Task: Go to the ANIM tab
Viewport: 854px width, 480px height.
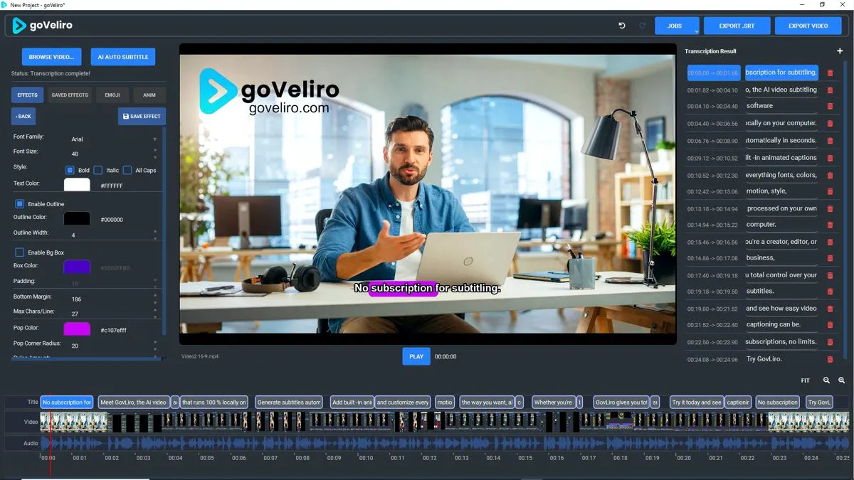Action: (x=149, y=95)
